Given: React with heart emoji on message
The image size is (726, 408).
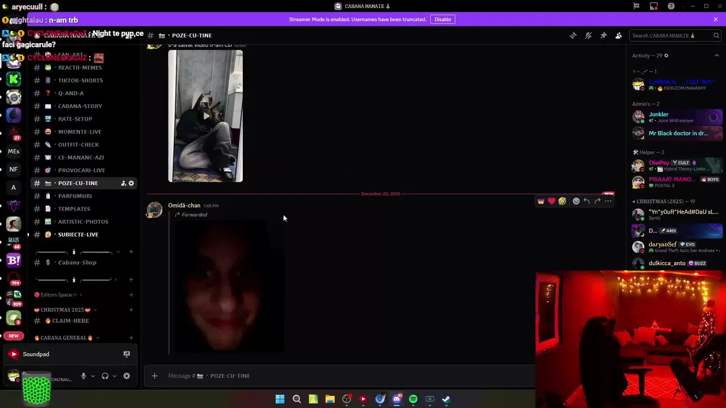Looking at the screenshot, I should (x=551, y=201).
